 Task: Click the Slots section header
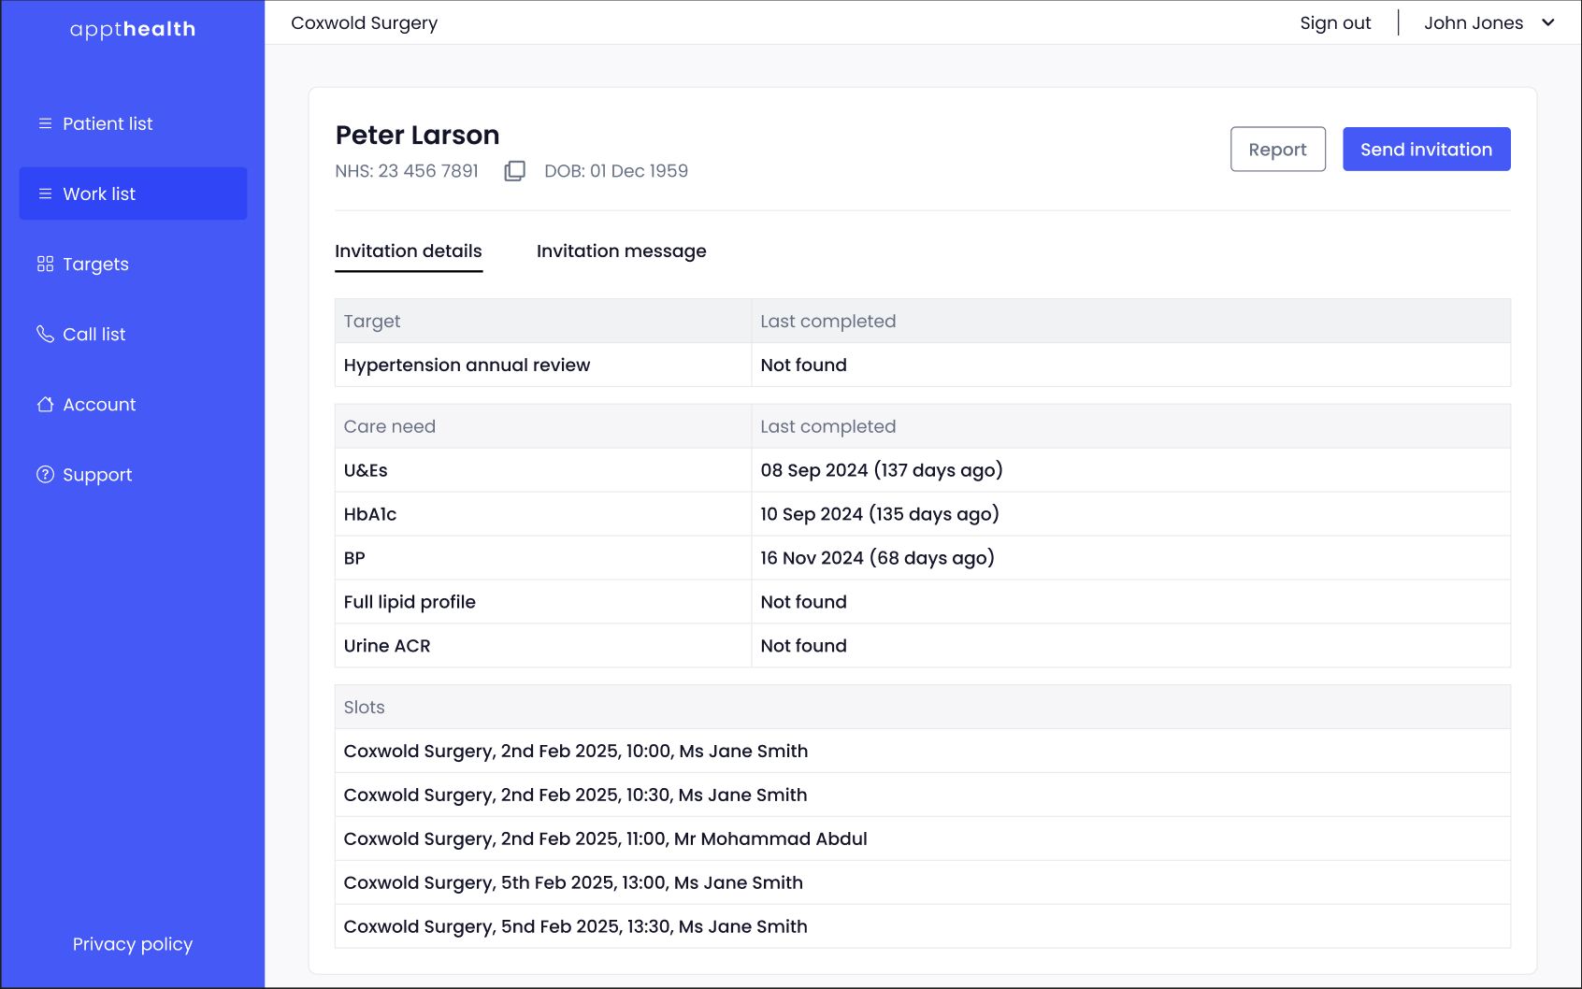pos(923,708)
